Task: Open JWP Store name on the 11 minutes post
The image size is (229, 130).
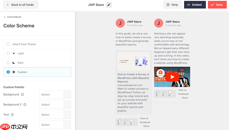Action: pos(134,22)
